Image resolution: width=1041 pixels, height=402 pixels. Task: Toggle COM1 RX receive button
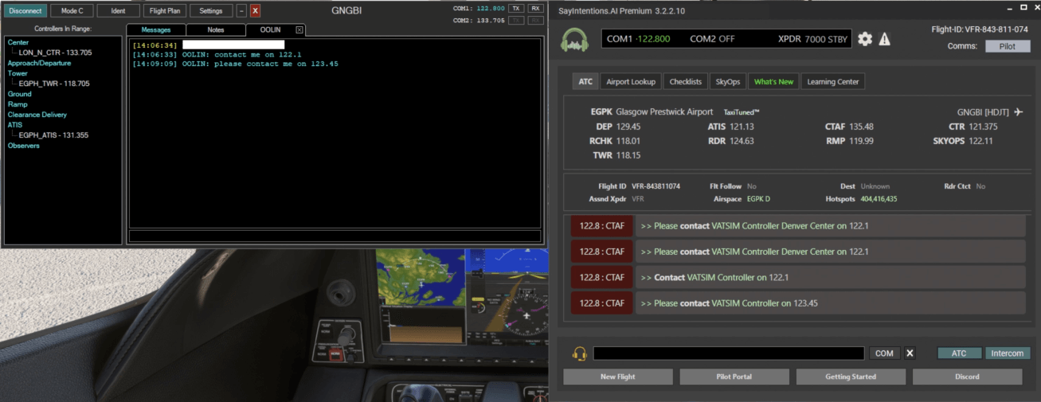click(535, 8)
